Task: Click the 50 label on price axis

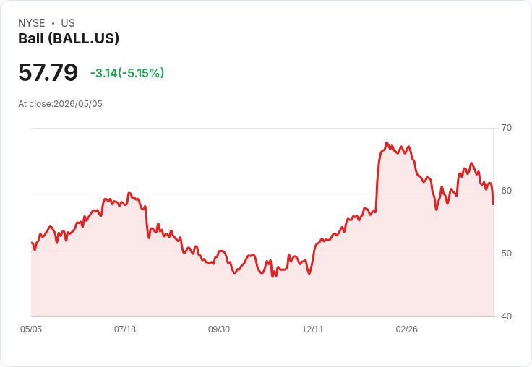Action: 506,254
